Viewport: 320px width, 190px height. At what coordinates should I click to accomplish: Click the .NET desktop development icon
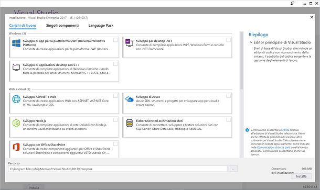tap(129, 43)
